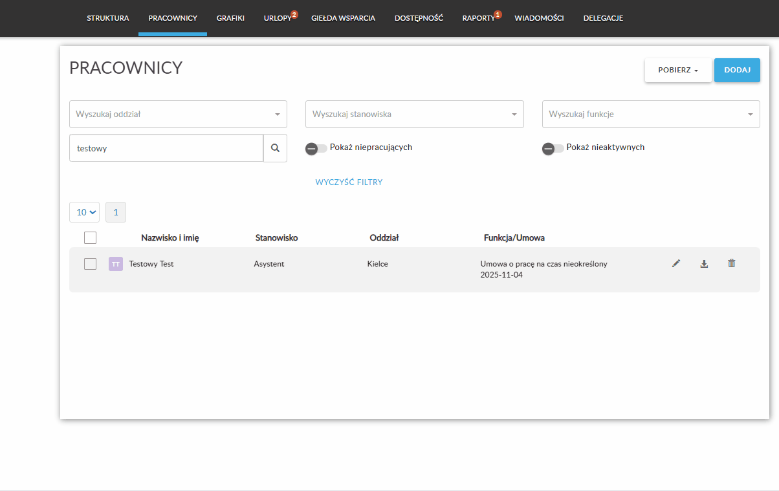This screenshot has width=779, height=491.
Task: Download Testowy Test employee data icon
Action: 704,263
